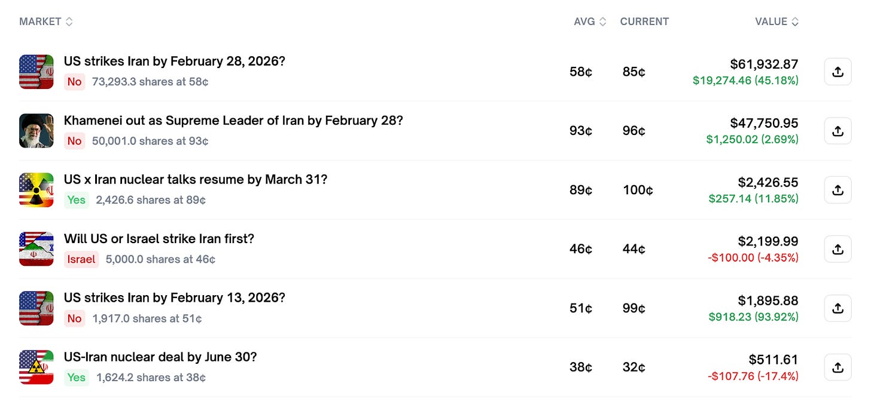
Task: Click share icon for US or Israel strike first
Action: point(837,249)
